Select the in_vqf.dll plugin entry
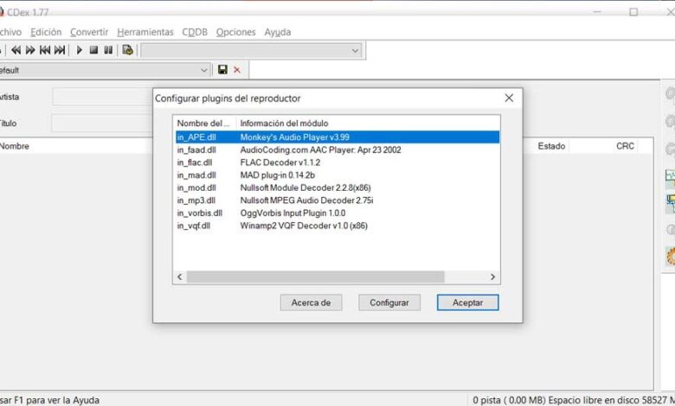The height and width of the screenshot is (406, 675). click(194, 225)
